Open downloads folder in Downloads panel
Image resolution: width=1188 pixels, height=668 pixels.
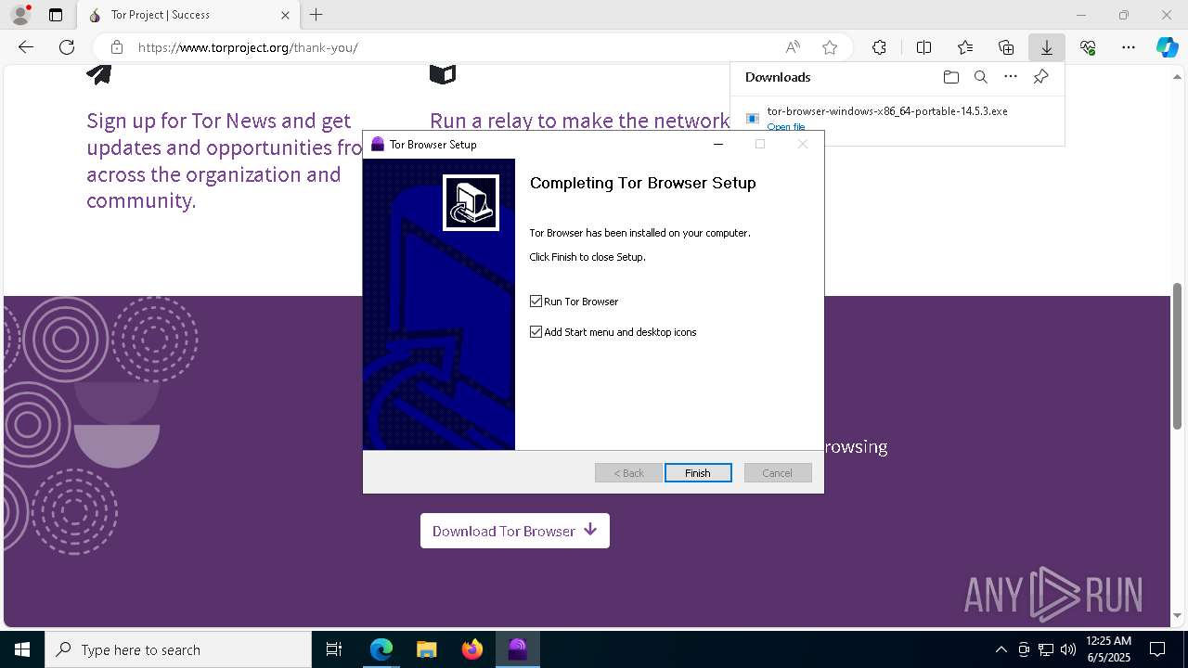coord(950,77)
